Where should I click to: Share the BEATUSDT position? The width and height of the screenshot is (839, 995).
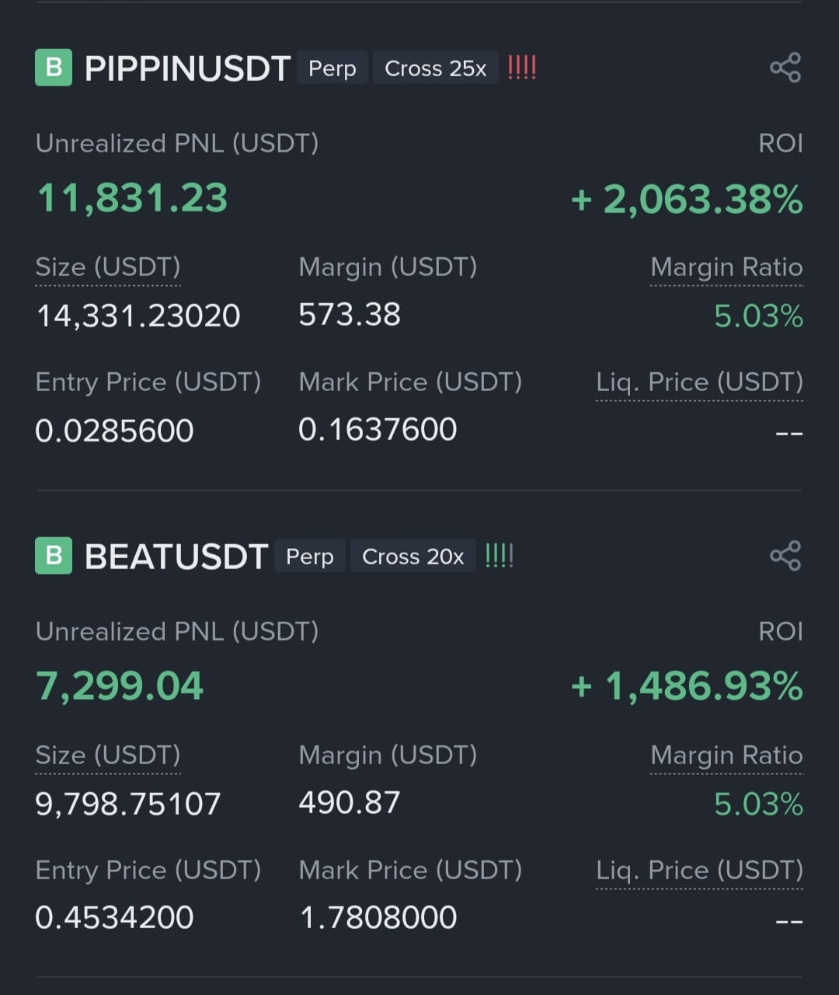(785, 556)
